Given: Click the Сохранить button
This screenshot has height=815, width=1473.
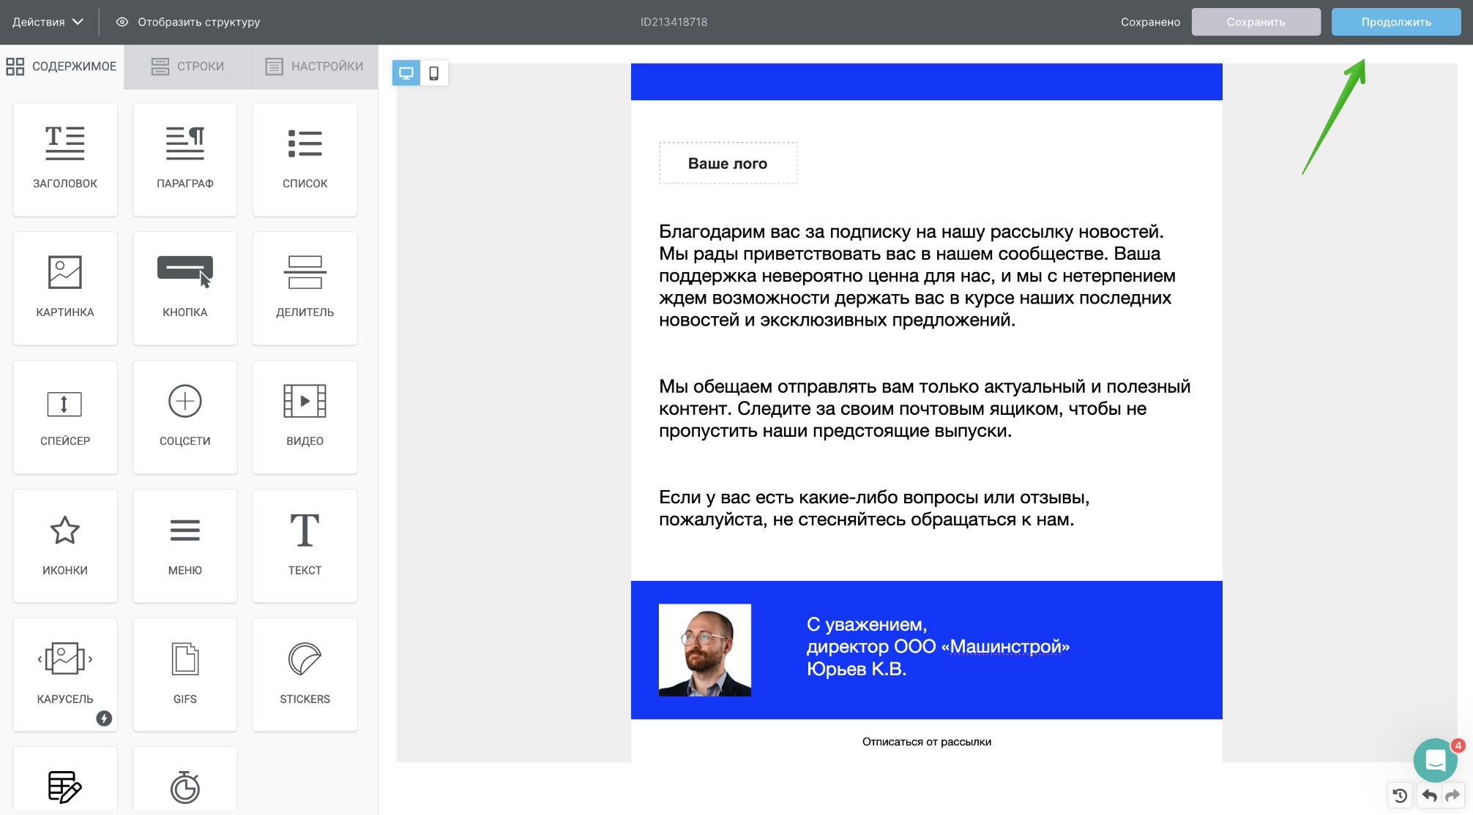Looking at the screenshot, I should click(1256, 22).
